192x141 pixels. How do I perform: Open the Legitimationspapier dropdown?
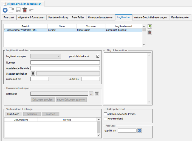click(x=46, y=56)
